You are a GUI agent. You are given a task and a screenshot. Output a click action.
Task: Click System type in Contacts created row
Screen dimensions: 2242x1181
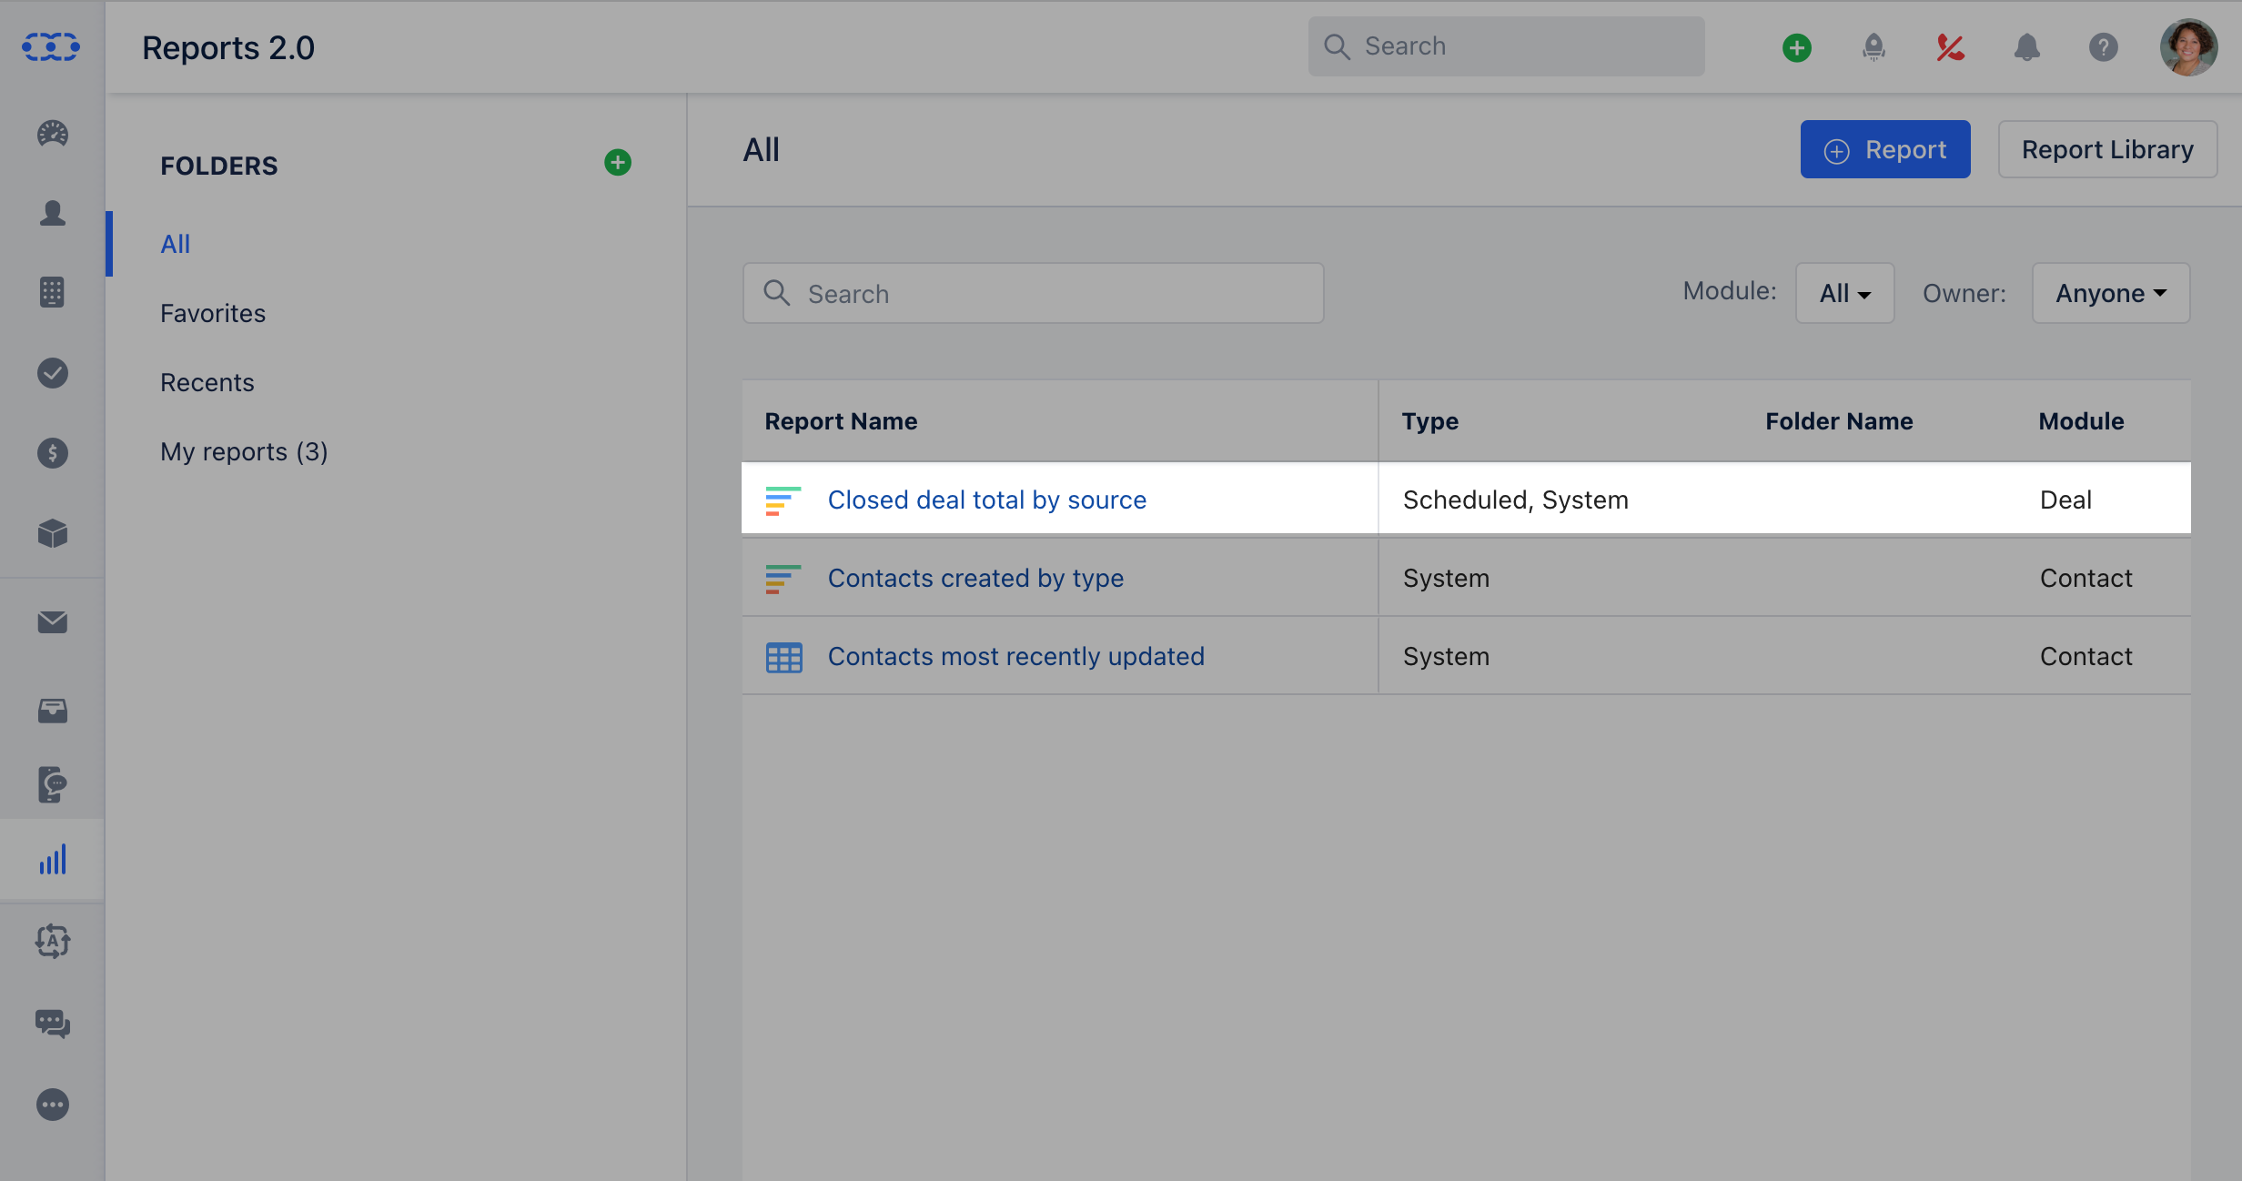click(1446, 578)
